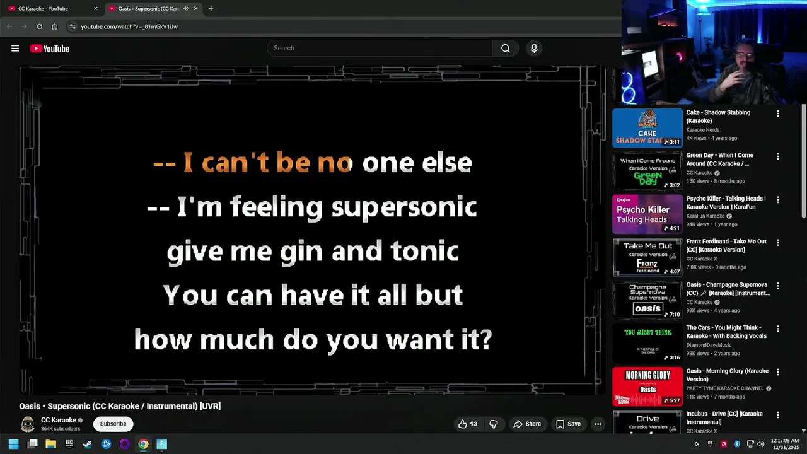Play Cake Shadow Stabbing thumbnail
Viewport: 807px width, 454px height.
pyautogui.click(x=647, y=128)
